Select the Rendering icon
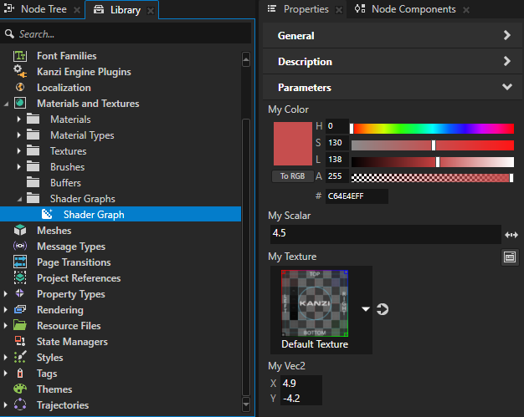 click(x=20, y=309)
